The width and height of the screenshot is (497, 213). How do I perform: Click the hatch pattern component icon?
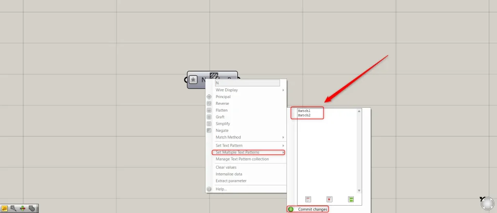[x=215, y=76]
